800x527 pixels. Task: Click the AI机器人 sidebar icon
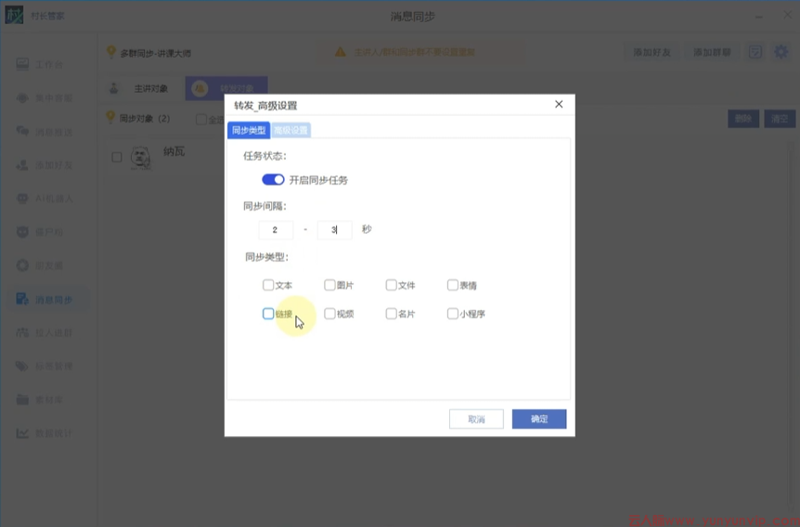23,199
